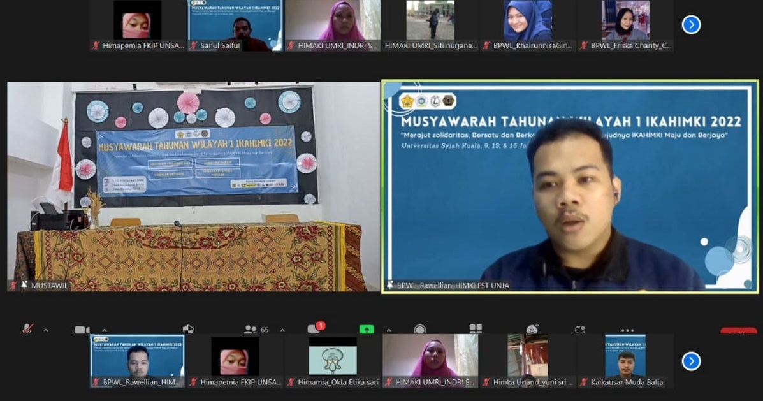Open Chat with the unread message badge

314,330
